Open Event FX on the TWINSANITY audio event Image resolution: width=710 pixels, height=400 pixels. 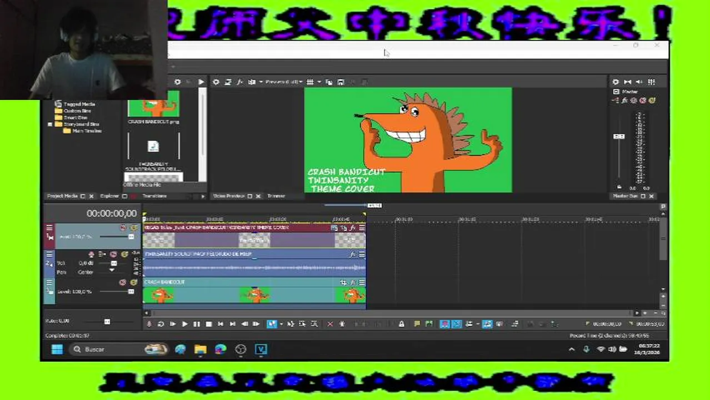tap(353, 254)
